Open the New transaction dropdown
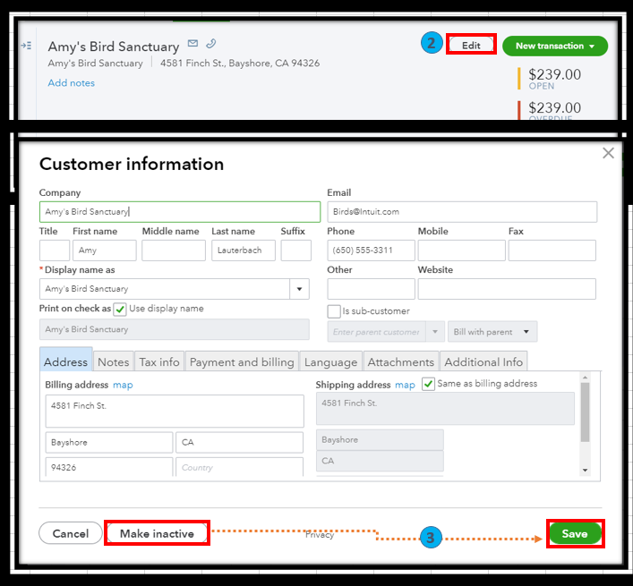 (x=555, y=46)
